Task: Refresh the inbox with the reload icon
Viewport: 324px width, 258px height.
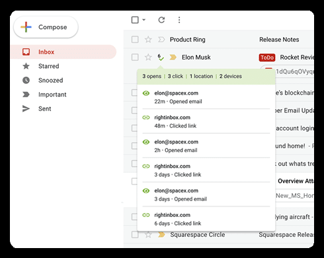Action: (x=161, y=20)
